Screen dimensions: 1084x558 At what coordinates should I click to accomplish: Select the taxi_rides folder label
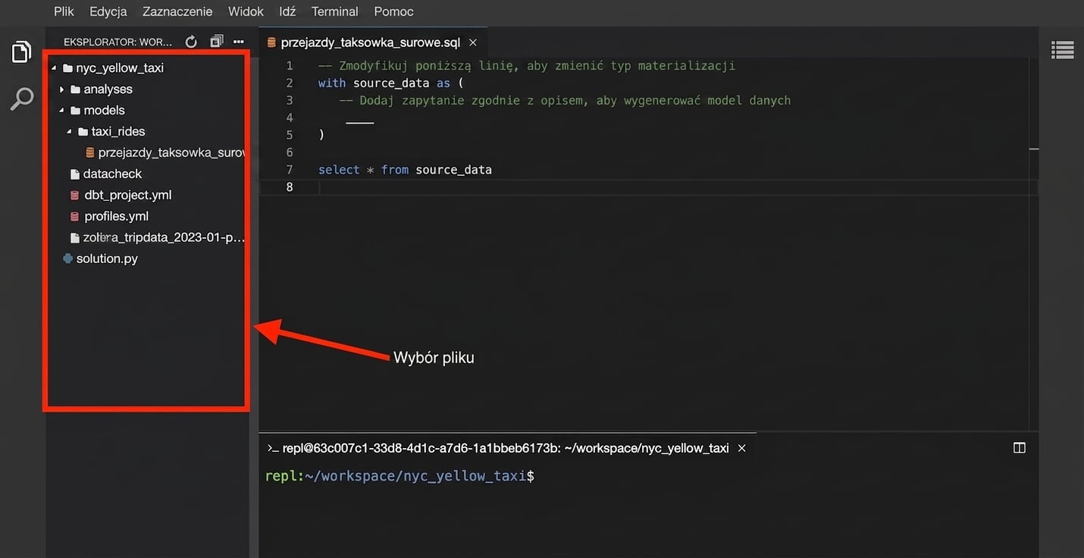point(118,131)
